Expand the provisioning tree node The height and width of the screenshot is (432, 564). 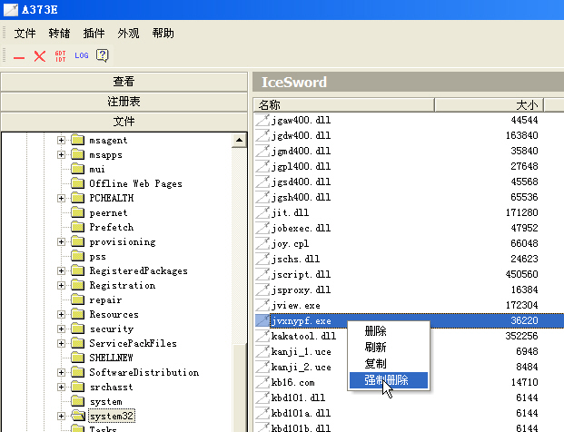click(61, 242)
